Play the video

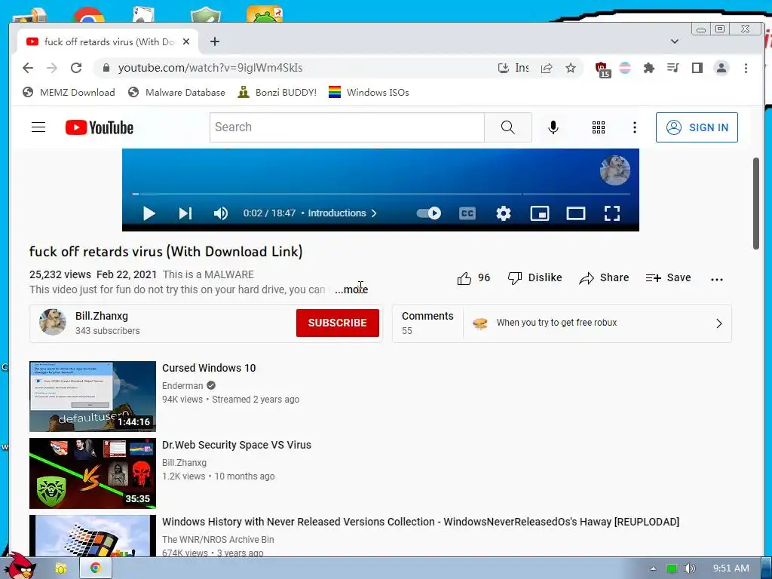point(149,213)
